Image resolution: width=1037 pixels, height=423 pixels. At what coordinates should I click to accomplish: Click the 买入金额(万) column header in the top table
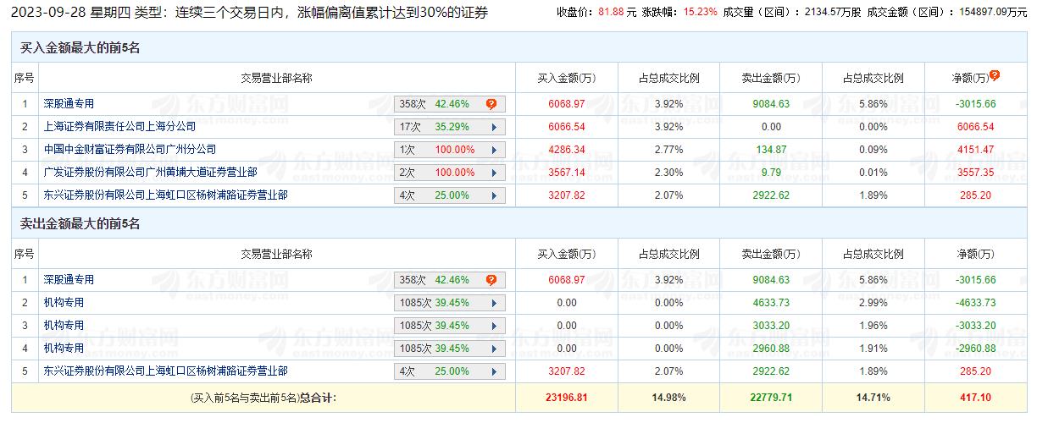[567, 79]
